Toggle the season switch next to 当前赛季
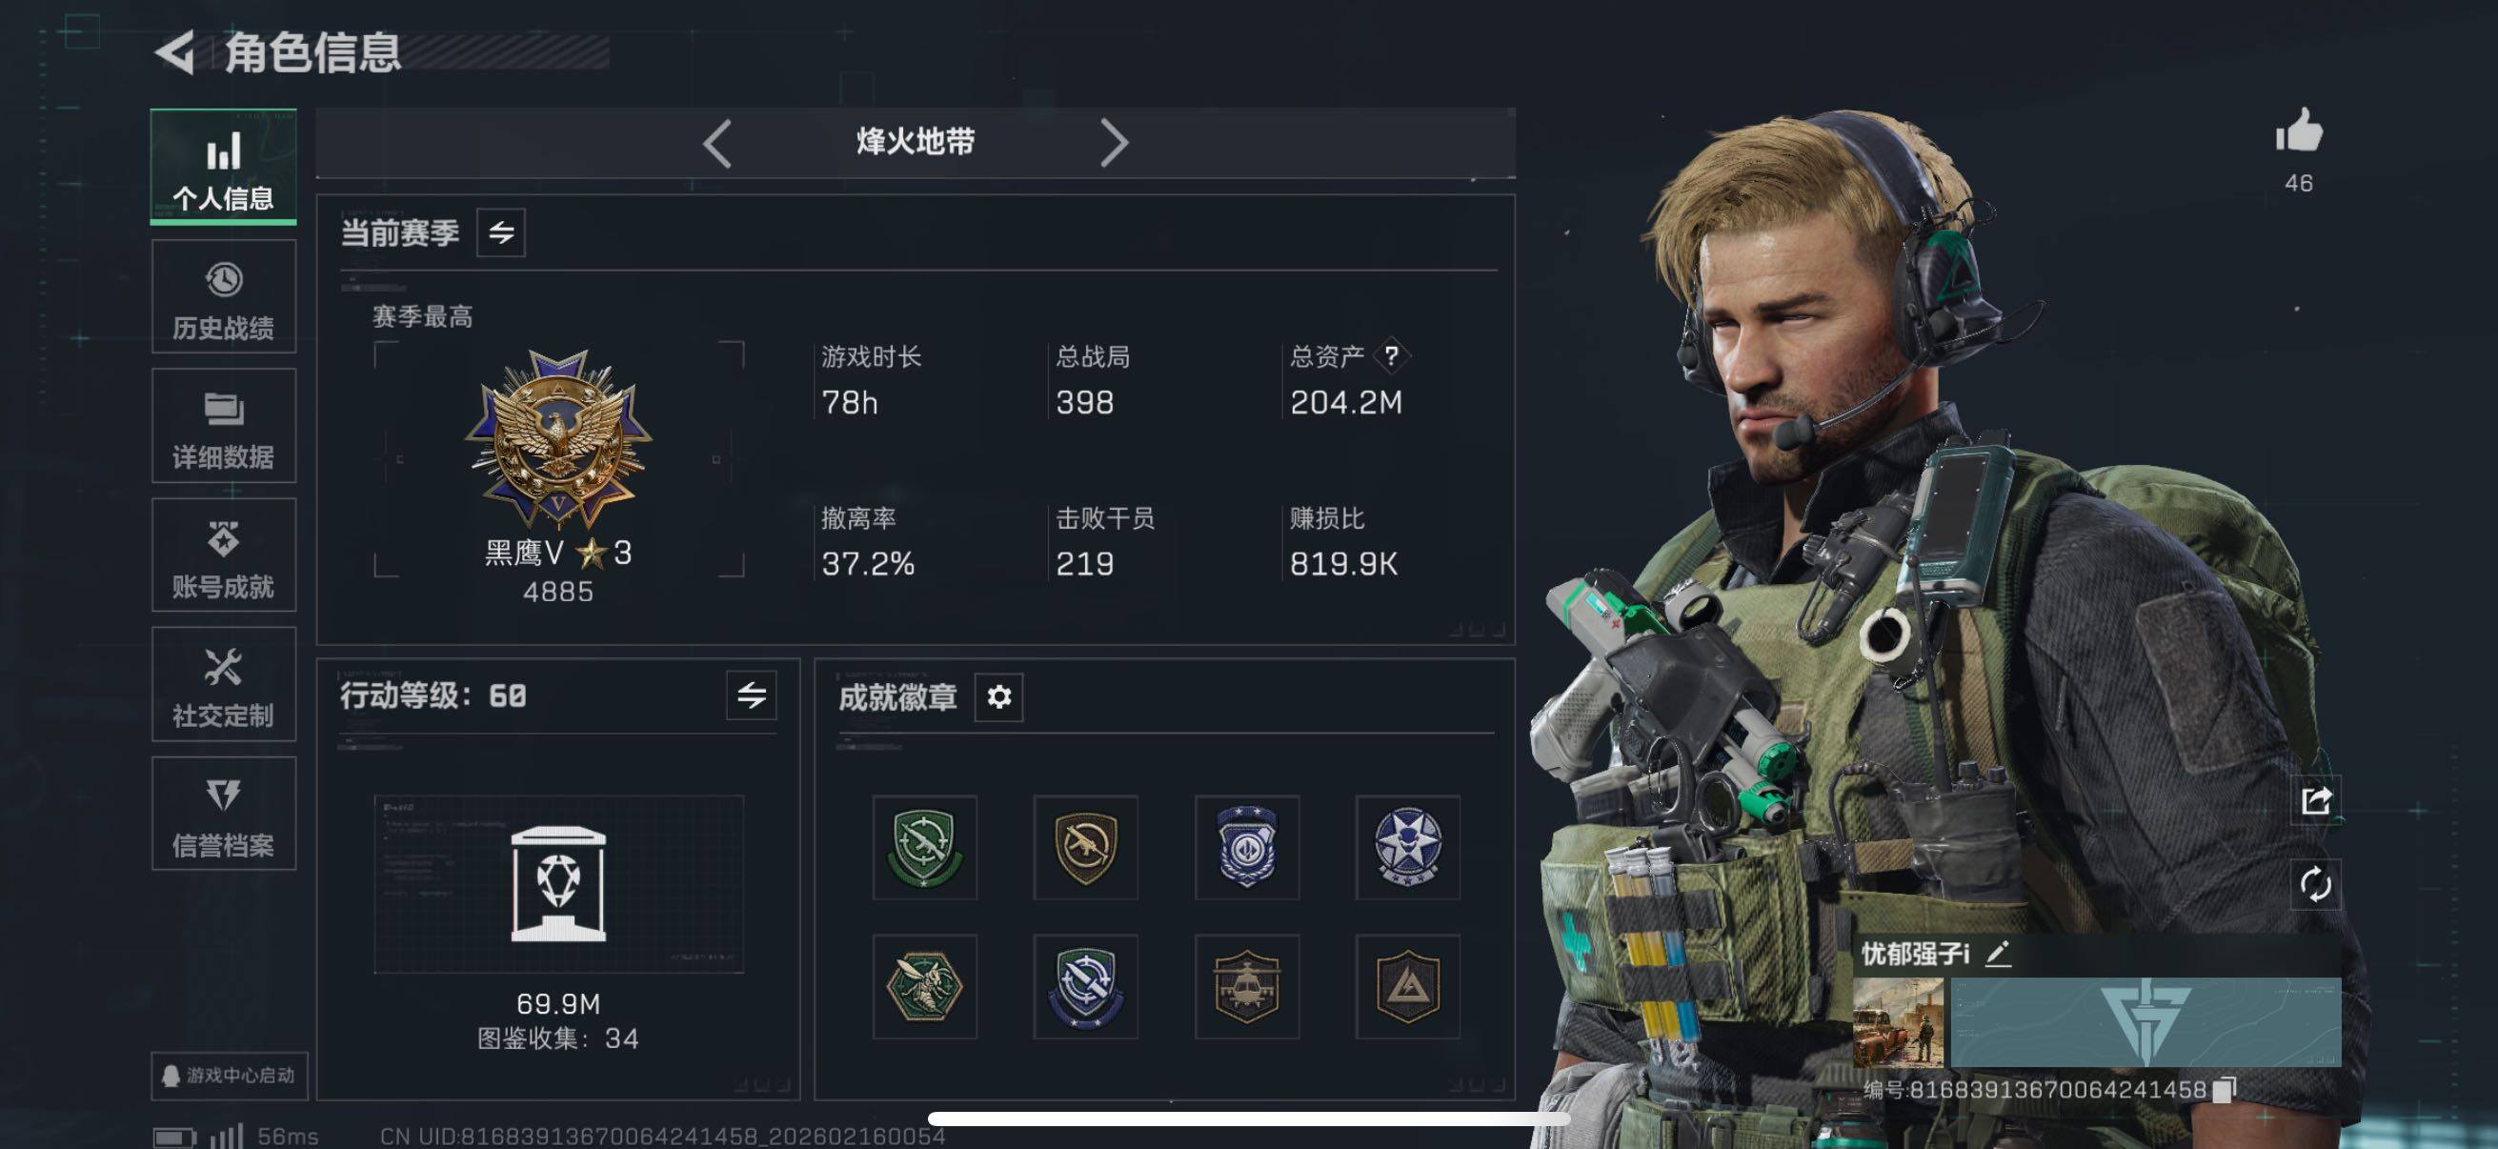 point(501,232)
